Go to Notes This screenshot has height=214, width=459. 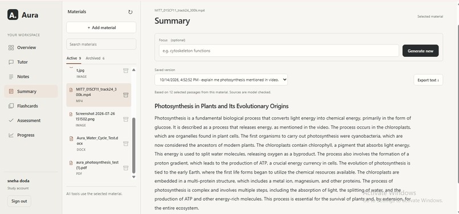click(31, 77)
